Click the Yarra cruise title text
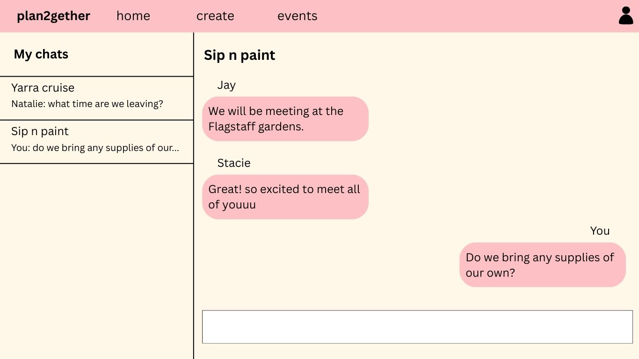Screen dimensions: 639x359 click(x=43, y=88)
